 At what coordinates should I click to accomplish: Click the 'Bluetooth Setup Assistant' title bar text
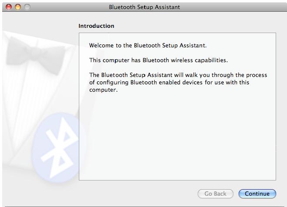pos(145,7)
